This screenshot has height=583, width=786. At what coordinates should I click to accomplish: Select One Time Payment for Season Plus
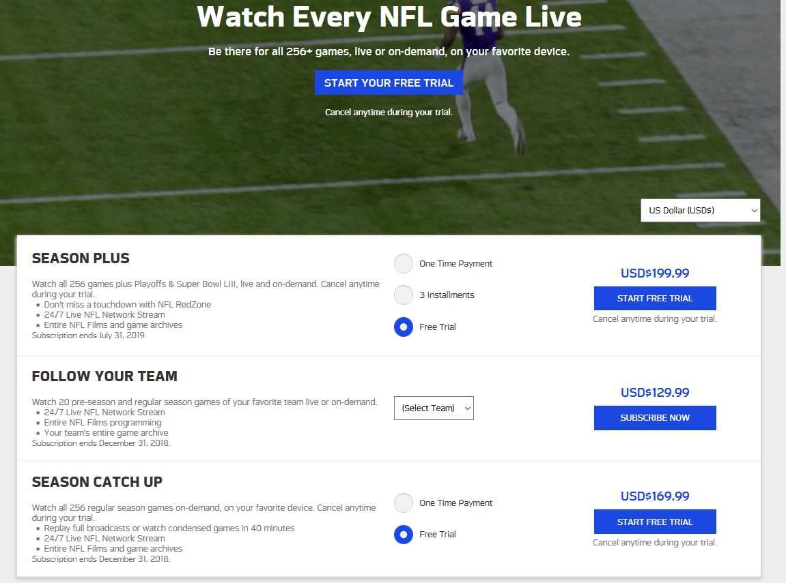tap(404, 264)
